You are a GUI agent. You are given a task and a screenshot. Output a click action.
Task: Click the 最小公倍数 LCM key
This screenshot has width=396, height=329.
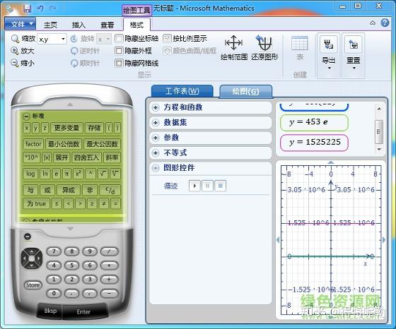64,144
